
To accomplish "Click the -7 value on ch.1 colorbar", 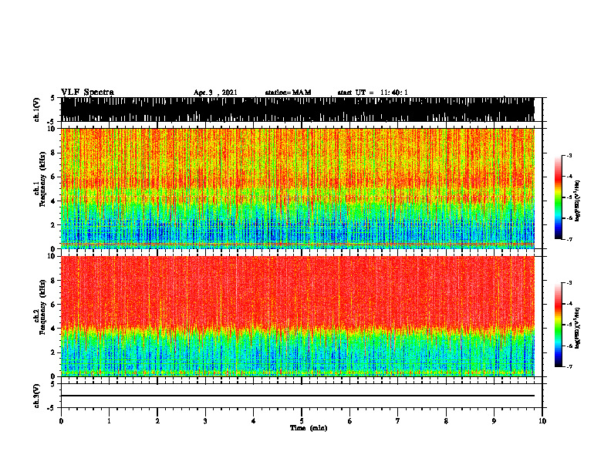I will click(x=569, y=239).
